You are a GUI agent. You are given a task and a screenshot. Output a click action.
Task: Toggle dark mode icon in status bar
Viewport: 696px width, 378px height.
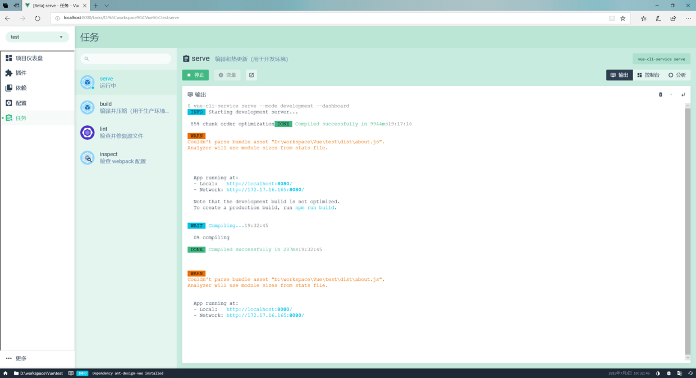point(658,373)
